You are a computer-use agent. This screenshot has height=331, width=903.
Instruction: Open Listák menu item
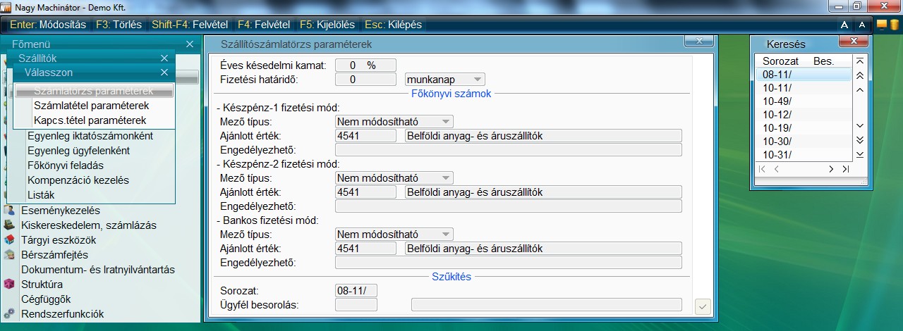click(40, 195)
